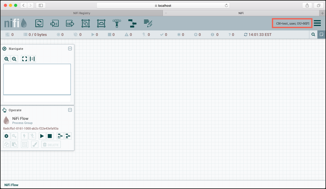This screenshot has width=326, height=189.
Task: Select the Label icon on the toolbar
Action: click(x=147, y=23)
